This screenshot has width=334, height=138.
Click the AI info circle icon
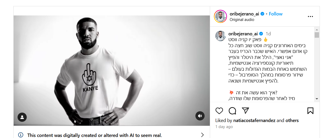coord(21,135)
